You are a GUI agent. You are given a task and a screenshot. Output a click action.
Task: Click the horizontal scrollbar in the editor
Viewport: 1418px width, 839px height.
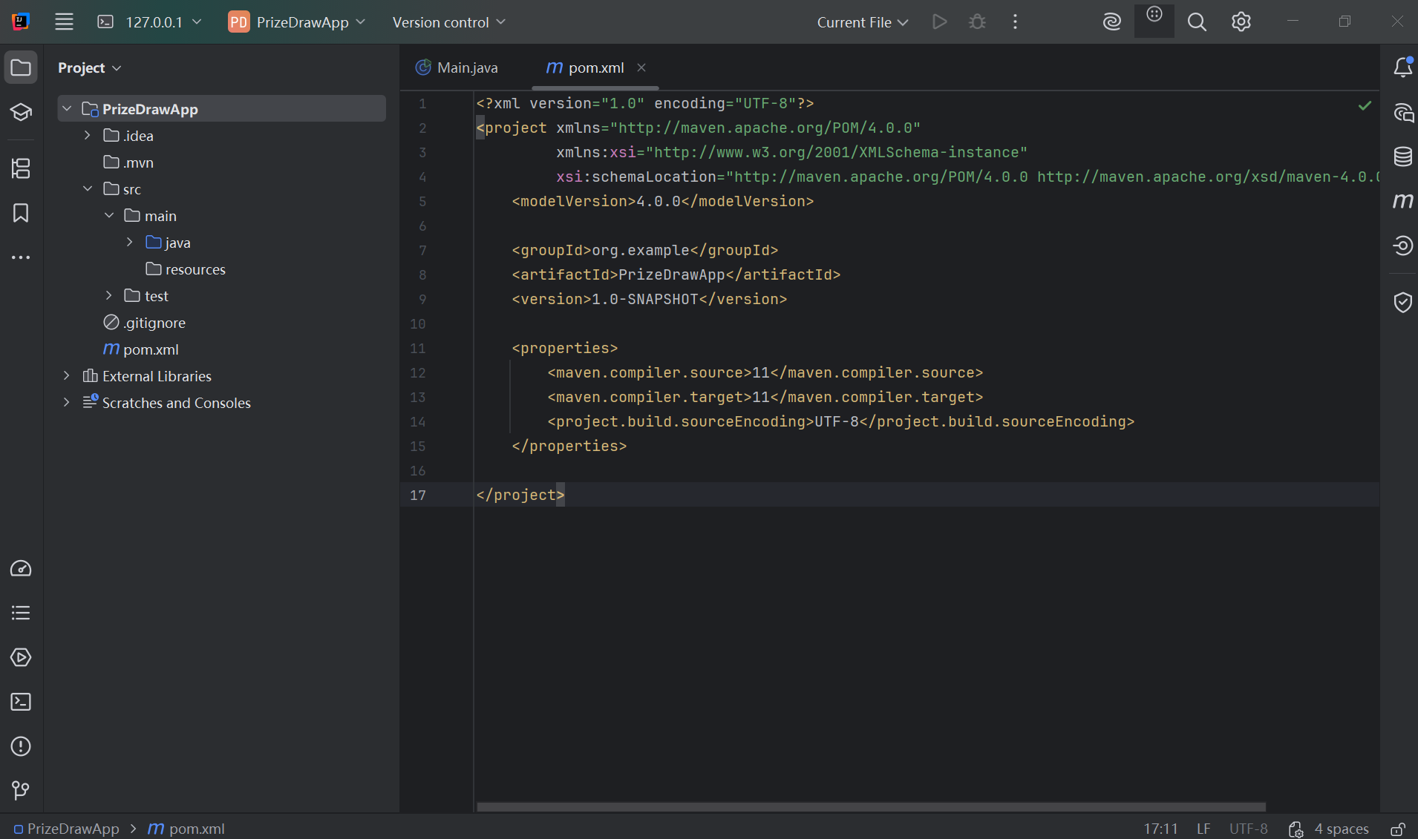click(x=870, y=806)
